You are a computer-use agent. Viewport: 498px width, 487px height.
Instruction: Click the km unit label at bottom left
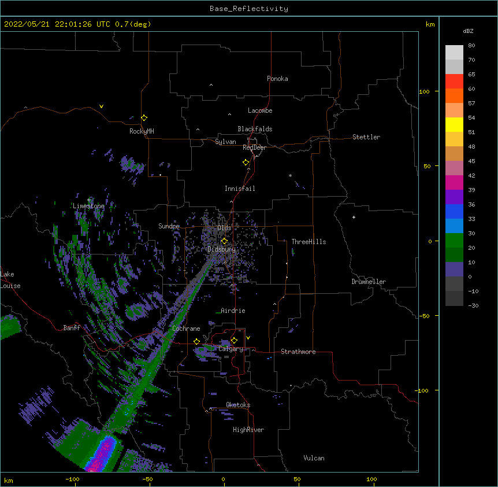[9, 480]
